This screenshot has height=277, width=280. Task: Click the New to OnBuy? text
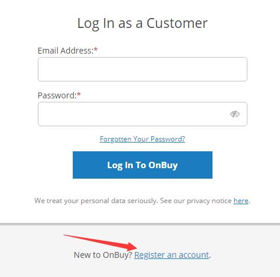pyautogui.click(x=103, y=255)
